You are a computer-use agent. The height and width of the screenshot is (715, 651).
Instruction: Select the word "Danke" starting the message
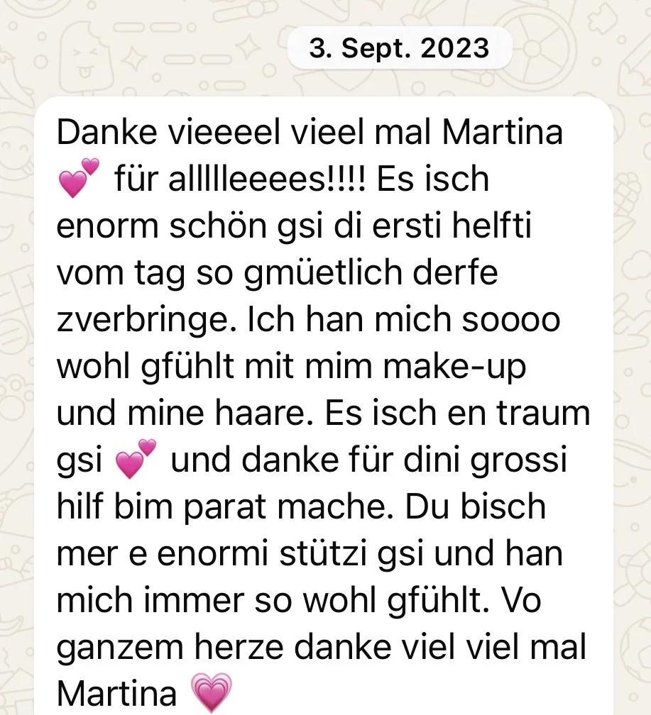106,132
